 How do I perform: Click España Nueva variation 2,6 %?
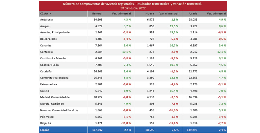[175, 130]
